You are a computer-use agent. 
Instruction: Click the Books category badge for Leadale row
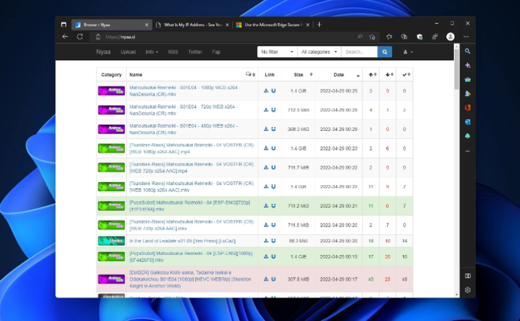click(x=112, y=241)
